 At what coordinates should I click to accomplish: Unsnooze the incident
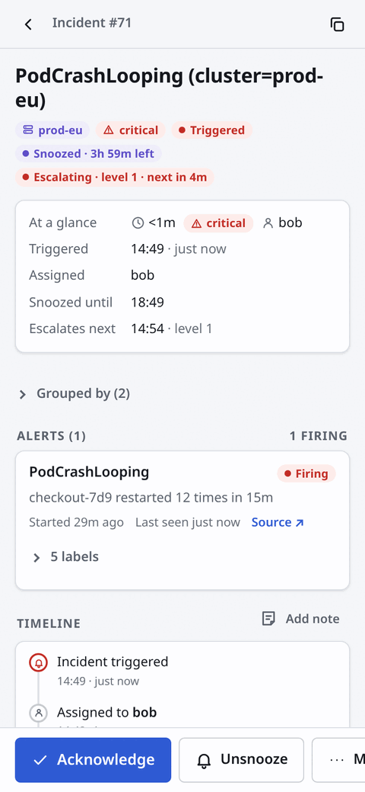[242, 760]
